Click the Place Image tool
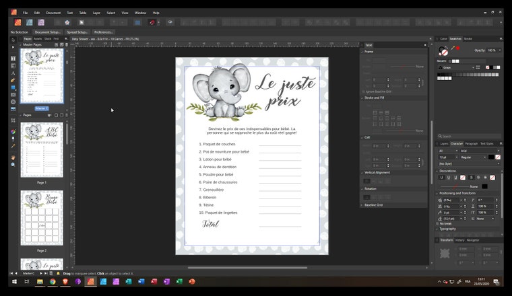 tap(13, 109)
